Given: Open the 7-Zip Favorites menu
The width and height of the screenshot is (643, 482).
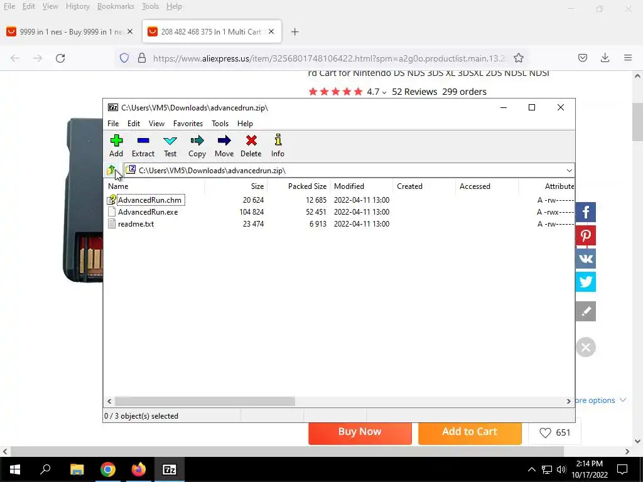Looking at the screenshot, I should 188,124.
